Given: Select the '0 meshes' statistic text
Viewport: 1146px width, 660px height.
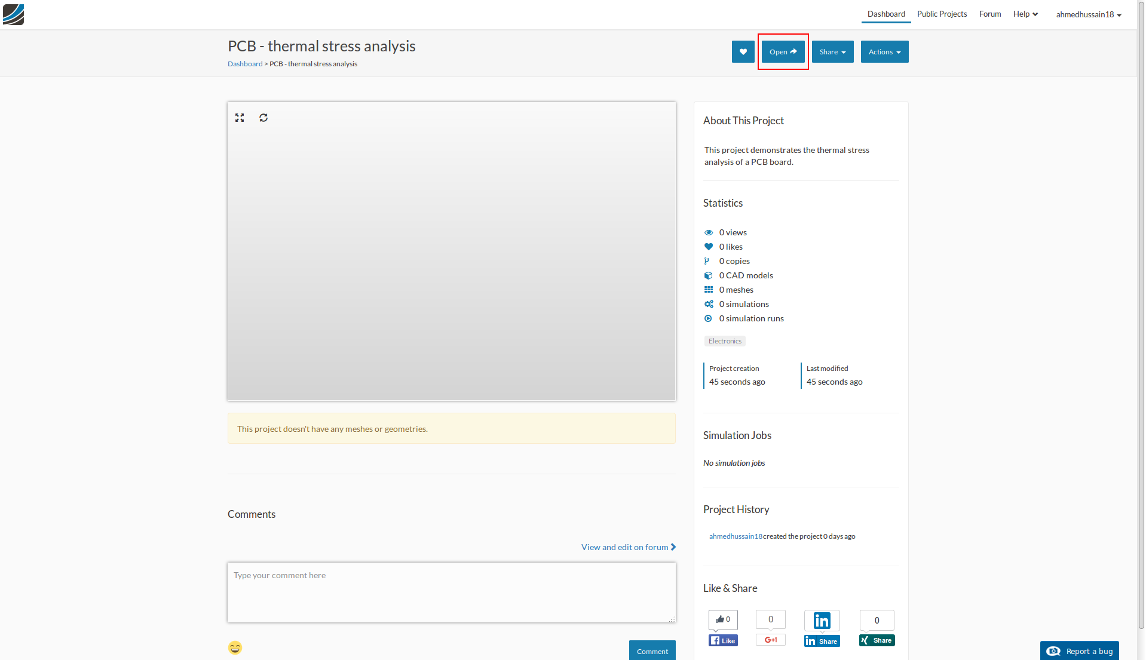Looking at the screenshot, I should coord(736,290).
